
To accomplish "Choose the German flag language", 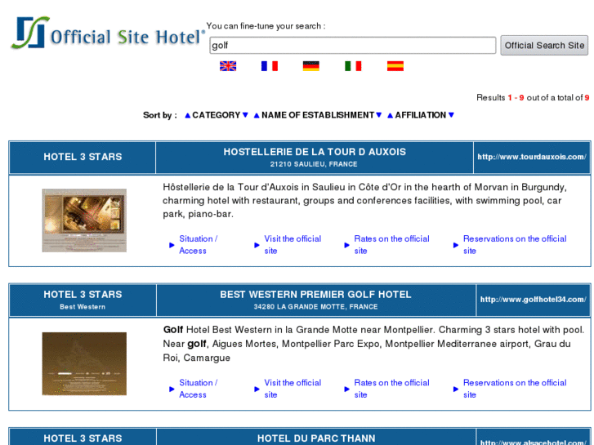I will coord(311,66).
